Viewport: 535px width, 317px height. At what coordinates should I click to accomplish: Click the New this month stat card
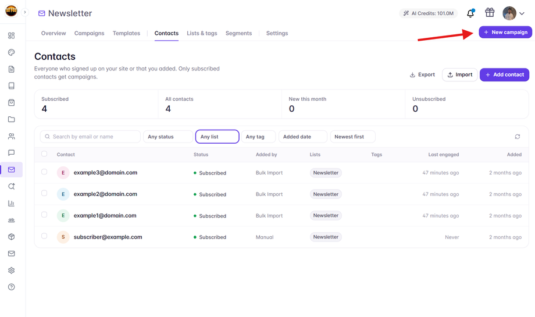pyautogui.click(x=343, y=104)
